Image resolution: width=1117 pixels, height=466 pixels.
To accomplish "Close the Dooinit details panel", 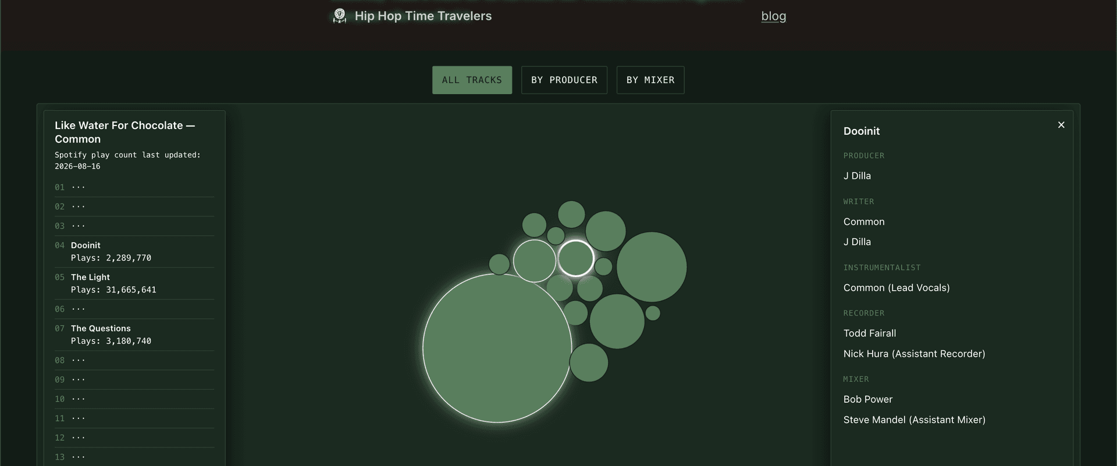I will pyautogui.click(x=1061, y=125).
